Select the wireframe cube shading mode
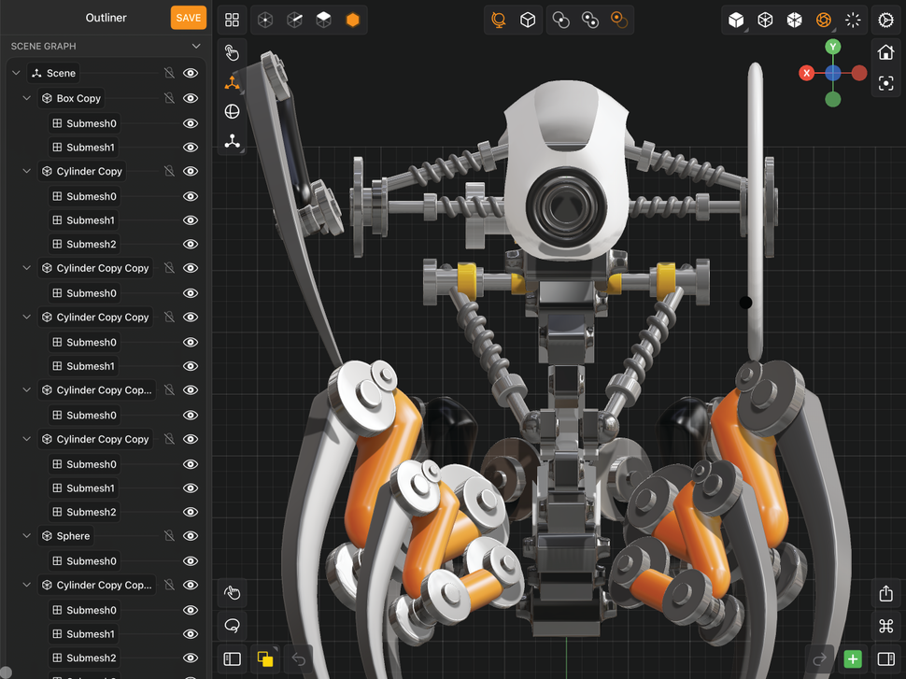906x679 pixels. point(765,19)
